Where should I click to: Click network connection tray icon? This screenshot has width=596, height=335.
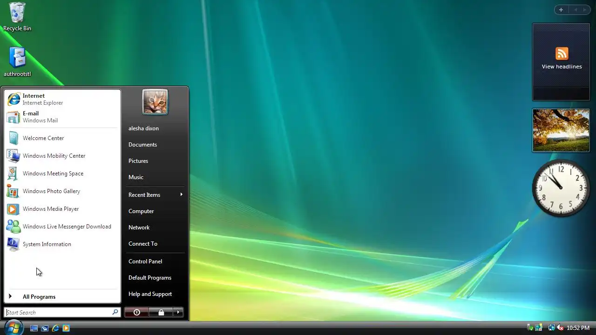click(551, 328)
